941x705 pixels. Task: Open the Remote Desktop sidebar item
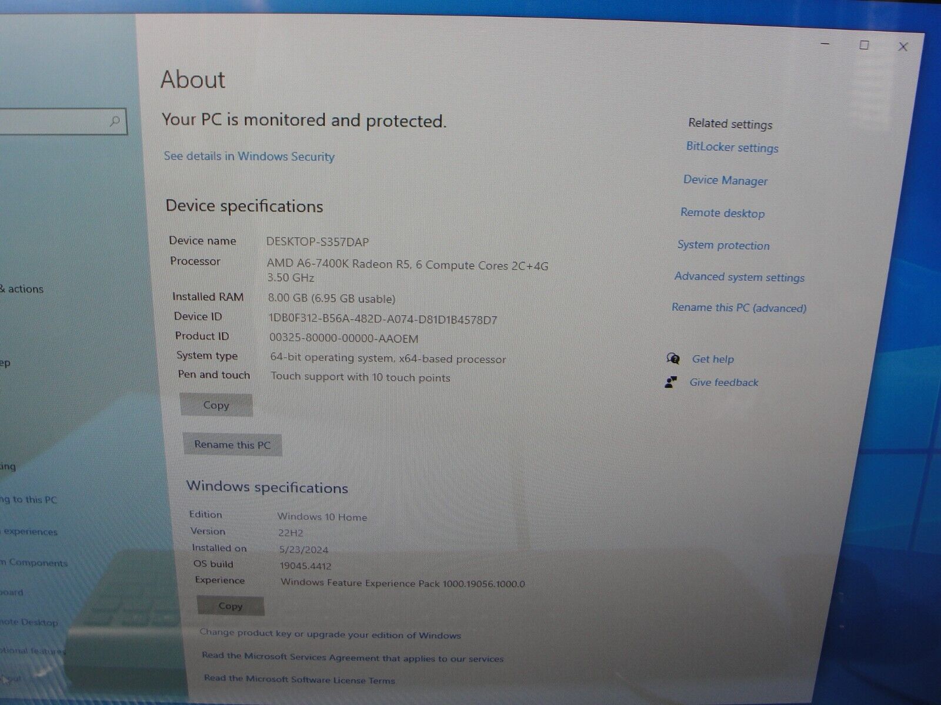29,622
